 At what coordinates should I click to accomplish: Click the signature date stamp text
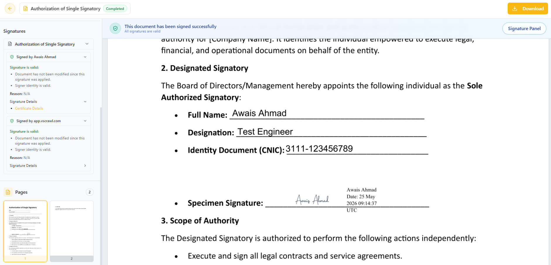pyautogui.click(x=362, y=200)
